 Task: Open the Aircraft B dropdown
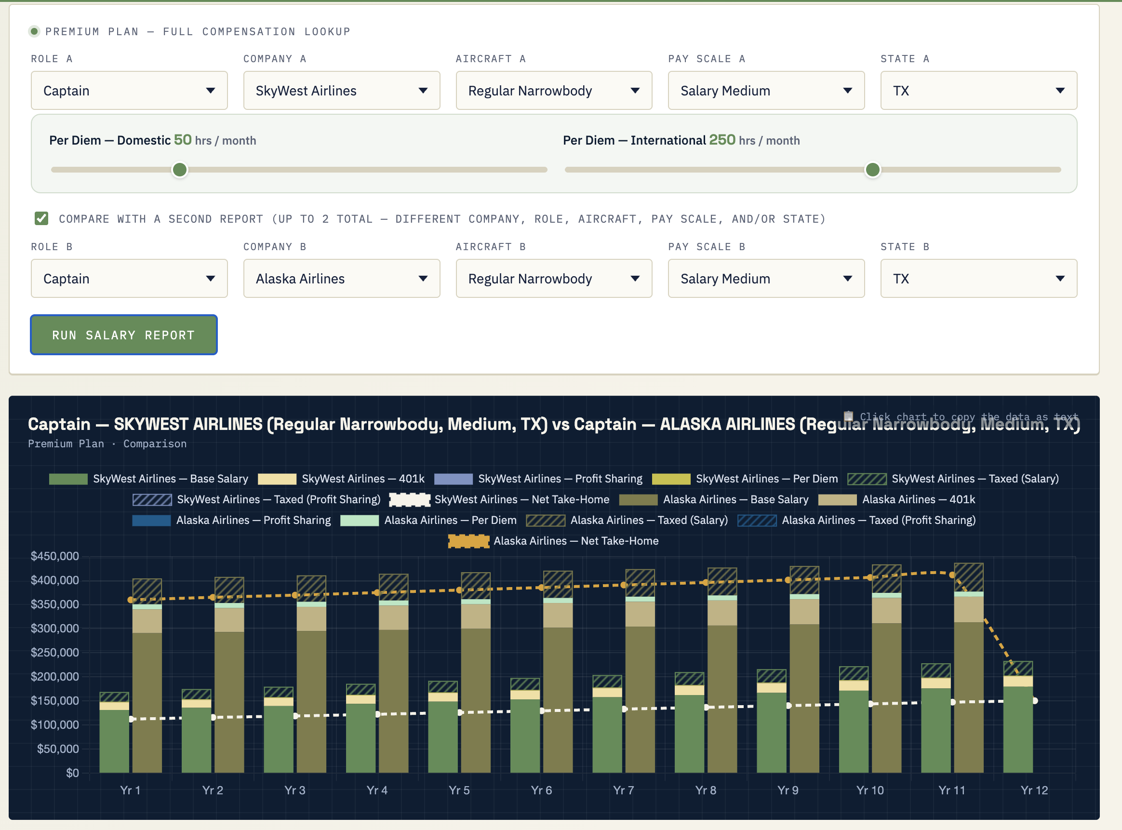(554, 278)
